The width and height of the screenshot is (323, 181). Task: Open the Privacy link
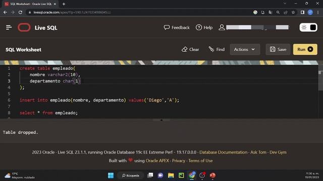coord(179,161)
